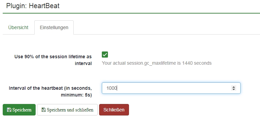The width and height of the screenshot is (260, 127).
Task: Click the 'Plugin: HeartBeat' heading
Action: (33, 6)
